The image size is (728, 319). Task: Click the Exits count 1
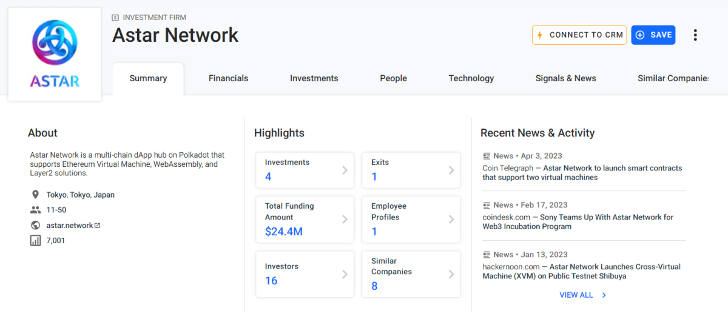[374, 177]
